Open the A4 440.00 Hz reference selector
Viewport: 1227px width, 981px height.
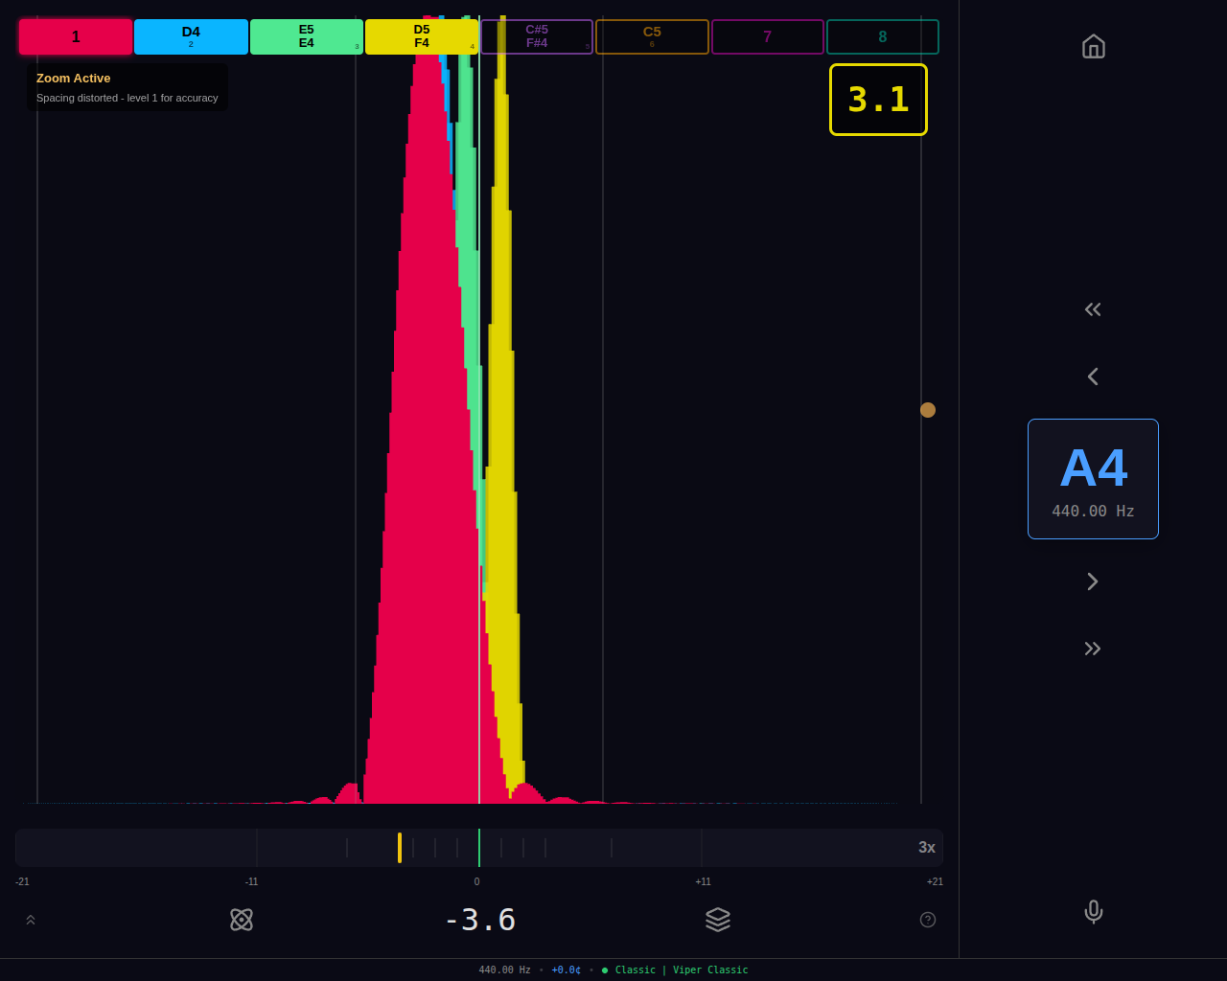point(1093,478)
